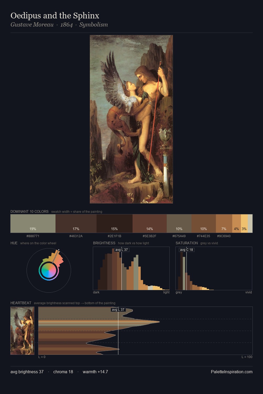Open the main Oedipus and the Sphinx painting
This screenshot has width=263, height=394.
pyautogui.click(x=131, y=119)
